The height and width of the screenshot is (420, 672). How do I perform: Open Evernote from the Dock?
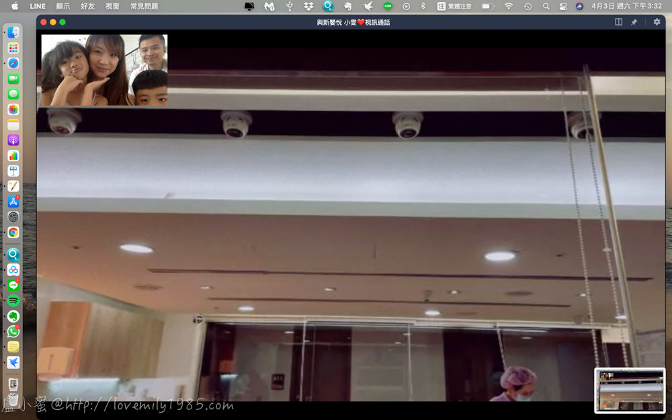(x=13, y=317)
